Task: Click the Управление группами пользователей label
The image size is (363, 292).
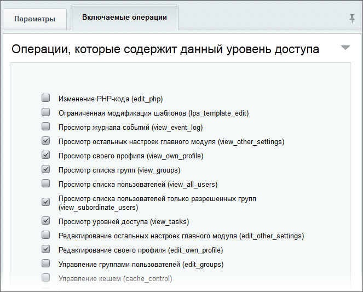Action: pyautogui.click(x=141, y=265)
